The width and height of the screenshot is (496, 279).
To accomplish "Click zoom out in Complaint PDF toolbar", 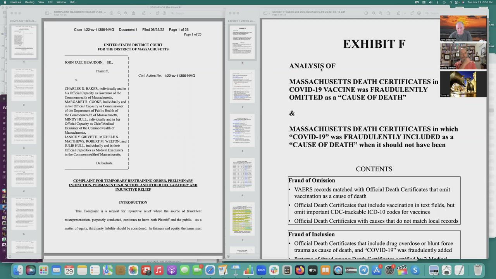I will click(x=118, y=13).
